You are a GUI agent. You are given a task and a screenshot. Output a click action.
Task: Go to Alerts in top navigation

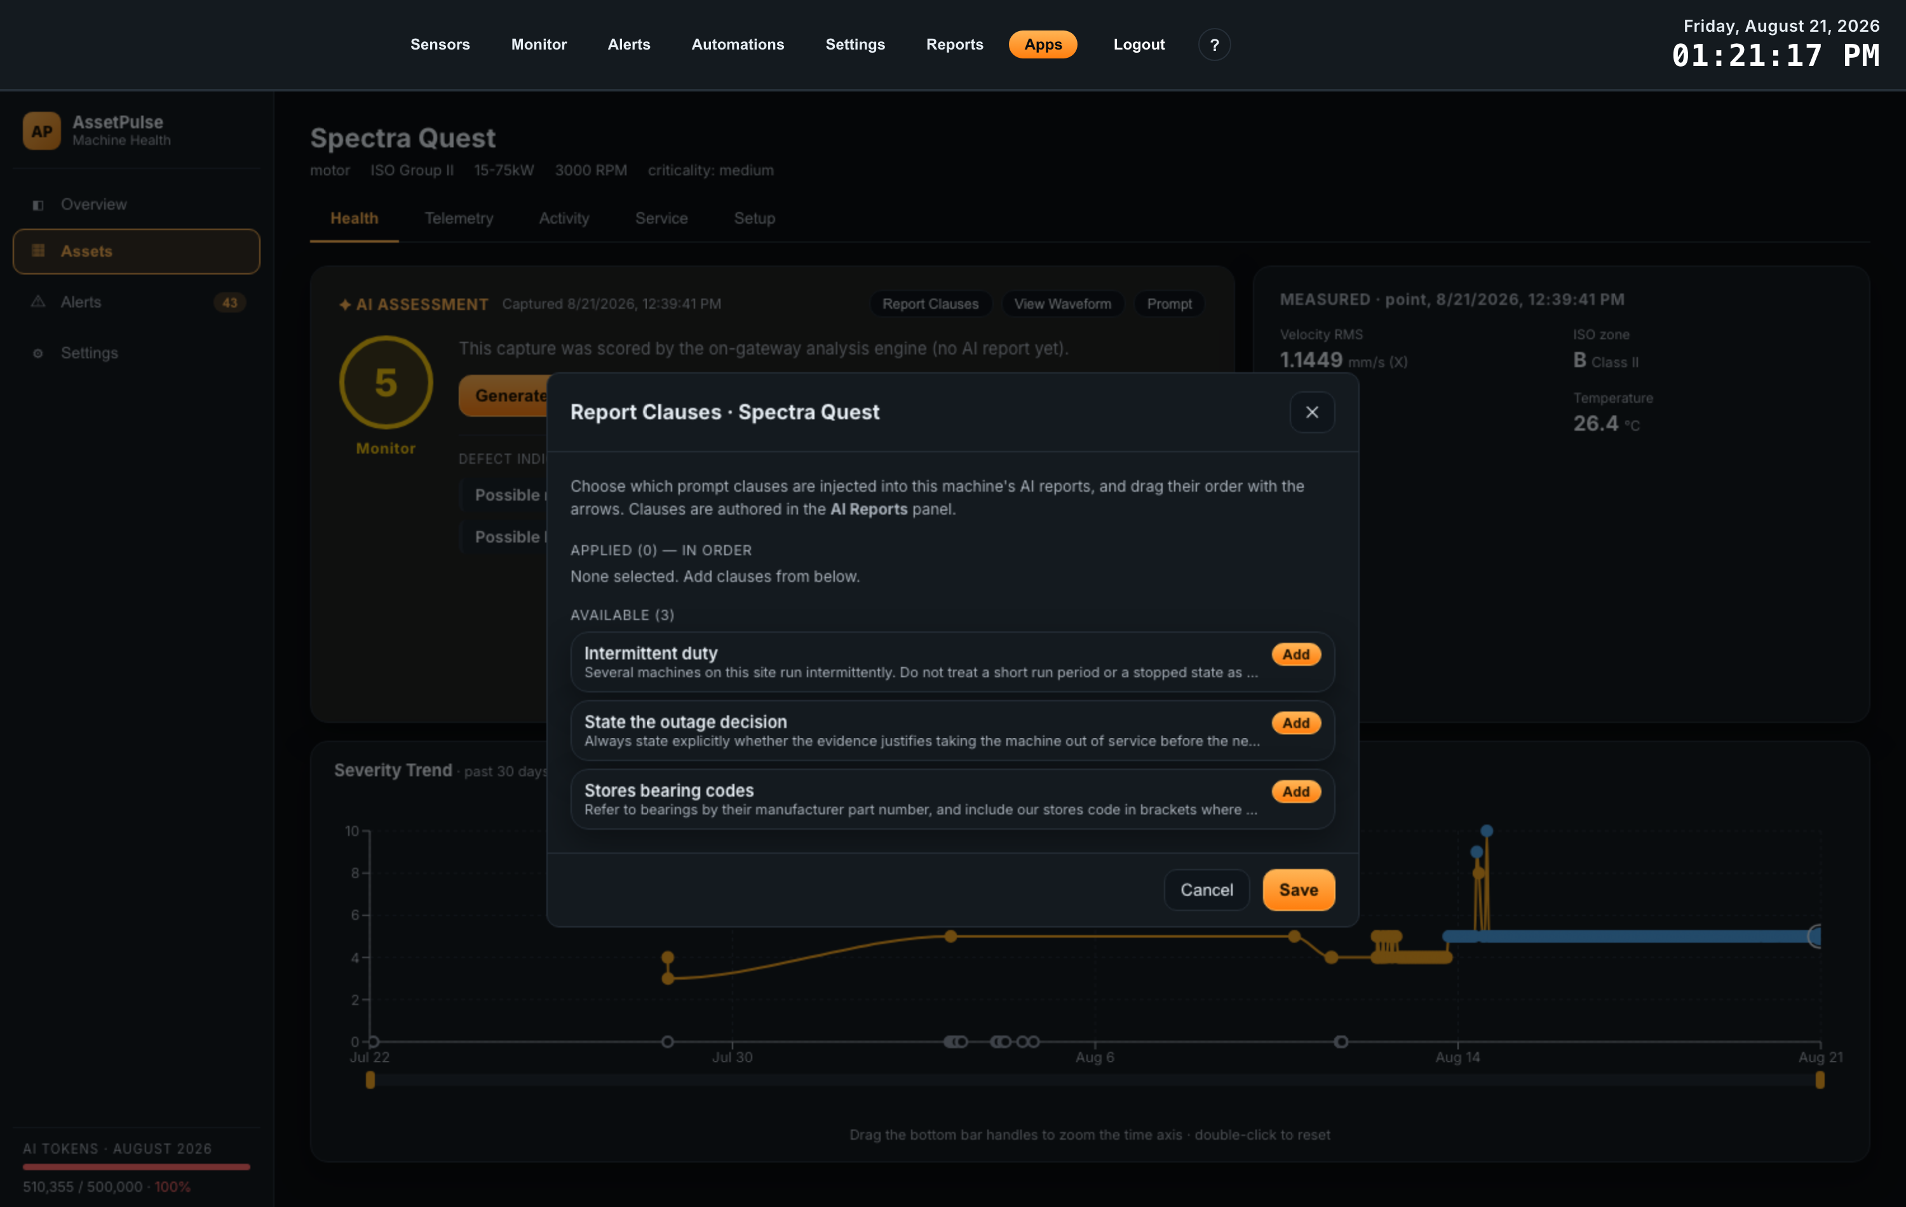628,44
